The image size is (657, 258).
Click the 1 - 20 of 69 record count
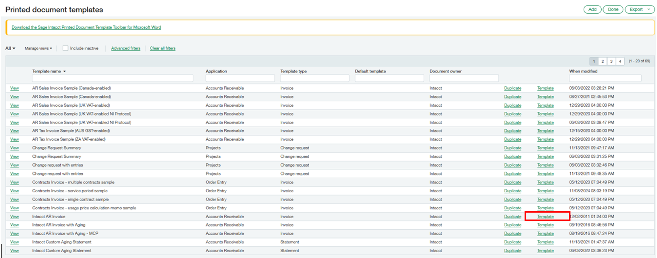639,61
